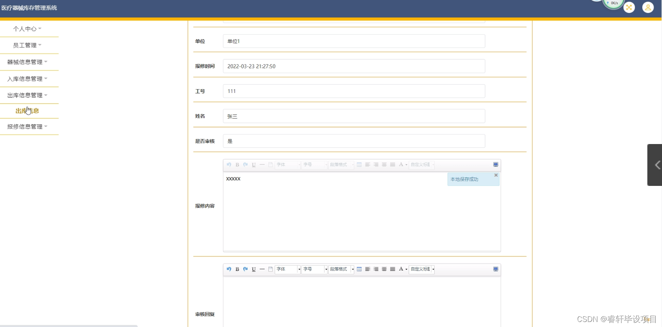Screen dimensions: 662x327
Task: Click the 0K/s network speed widget
Action: tap(613, 3)
